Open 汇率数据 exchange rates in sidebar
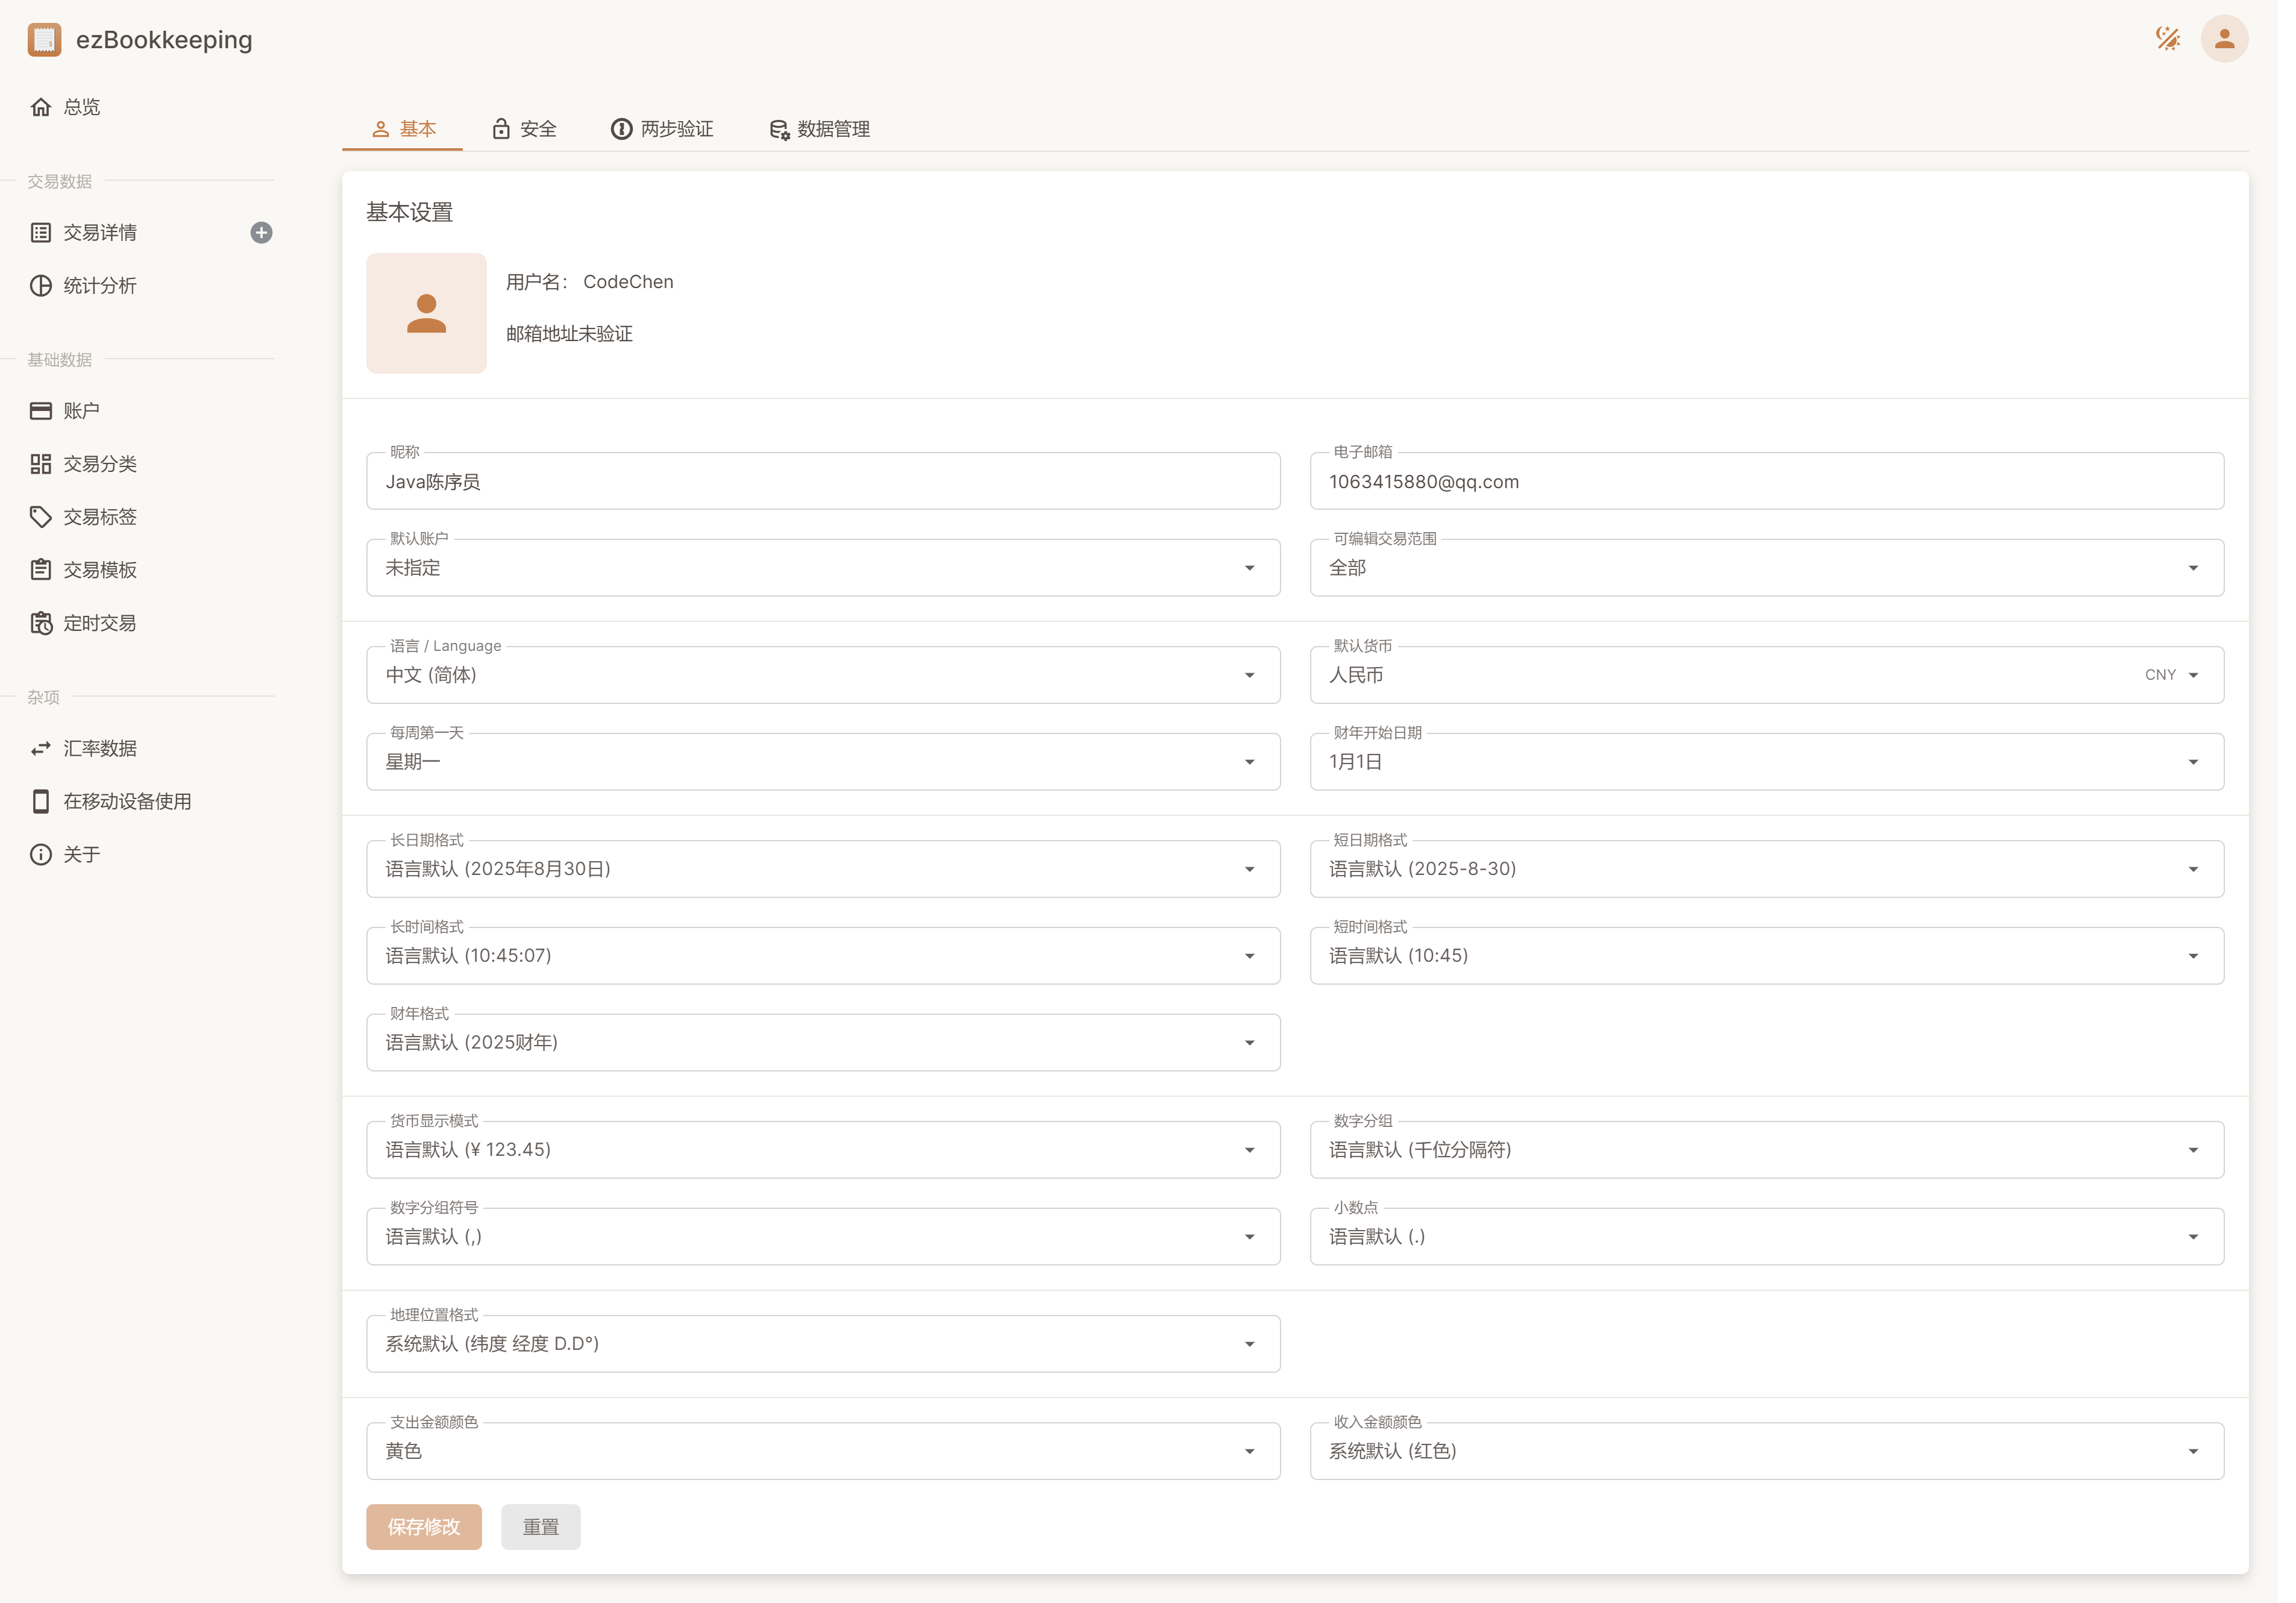The height and width of the screenshot is (1603, 2296). 99,748
